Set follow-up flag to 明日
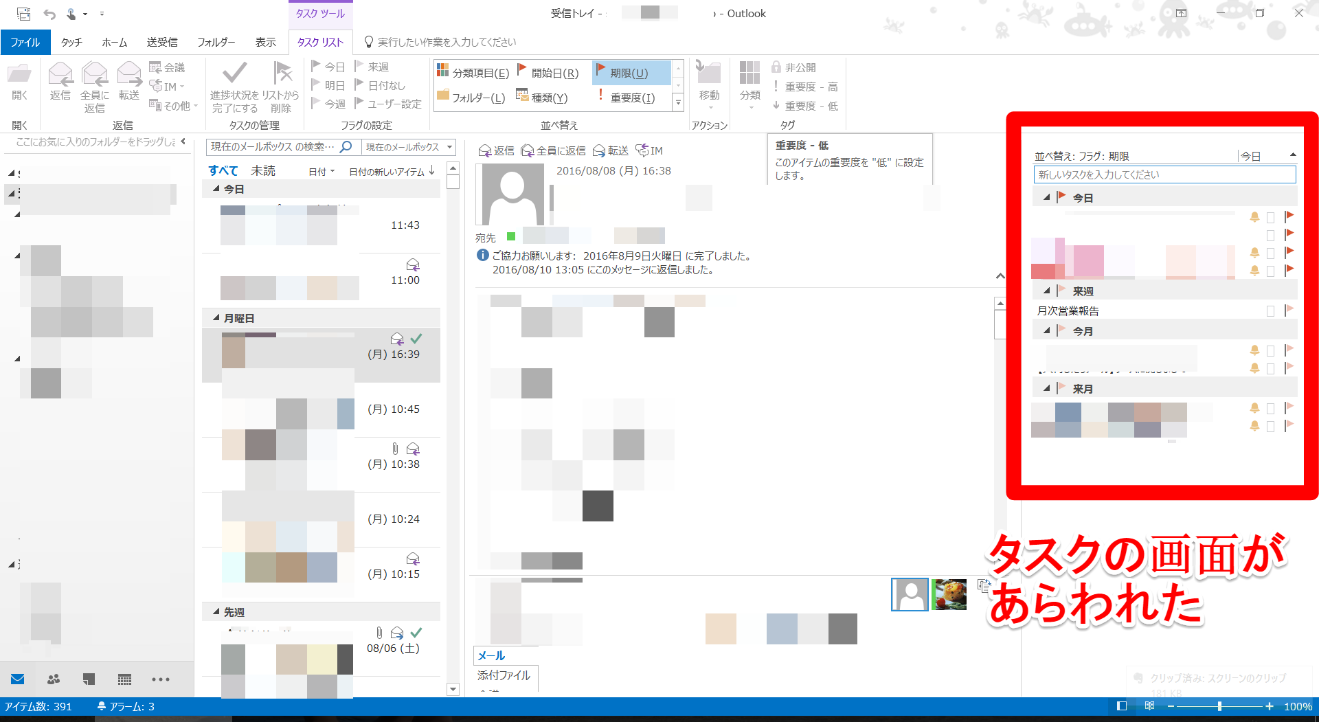 click(328, 85)
